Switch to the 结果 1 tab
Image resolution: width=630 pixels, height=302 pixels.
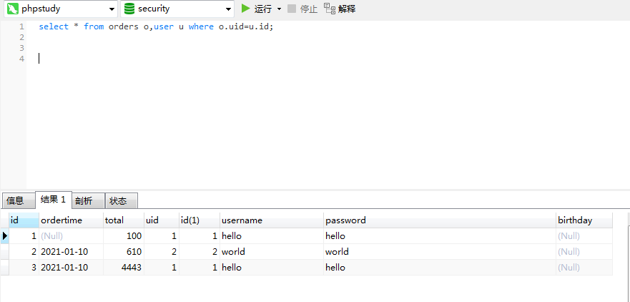point(54,200)
